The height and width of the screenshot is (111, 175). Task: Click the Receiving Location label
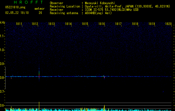click(x=65, y=6)
